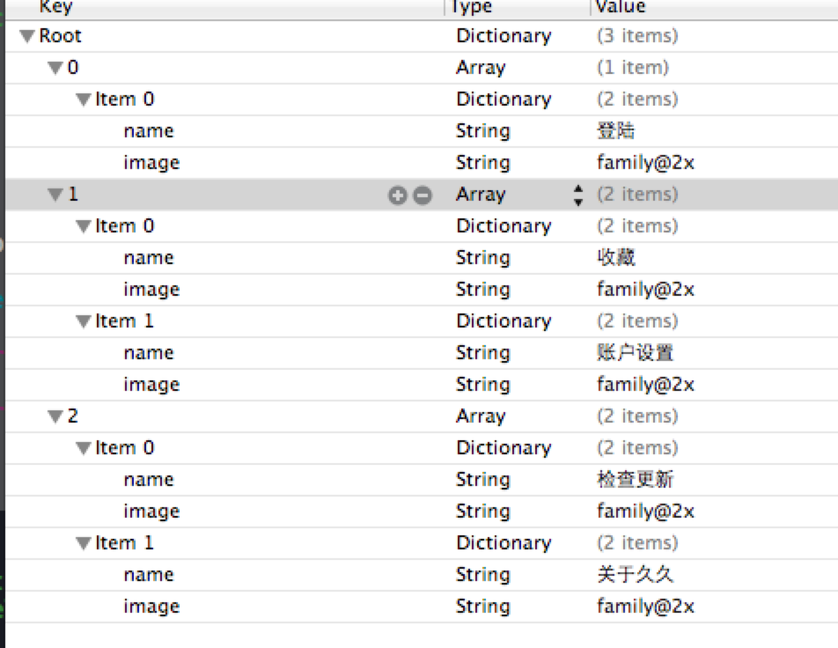Add a new item to array 1
Viewport: 838px width, 648px height.
397,195
